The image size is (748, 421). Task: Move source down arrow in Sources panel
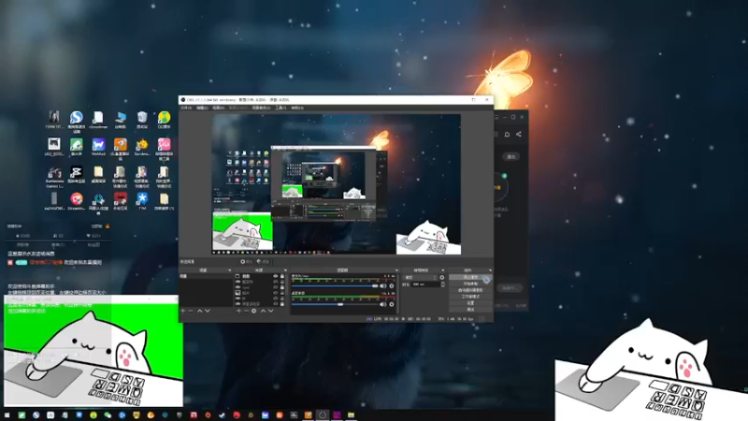(x=270, y=311)
